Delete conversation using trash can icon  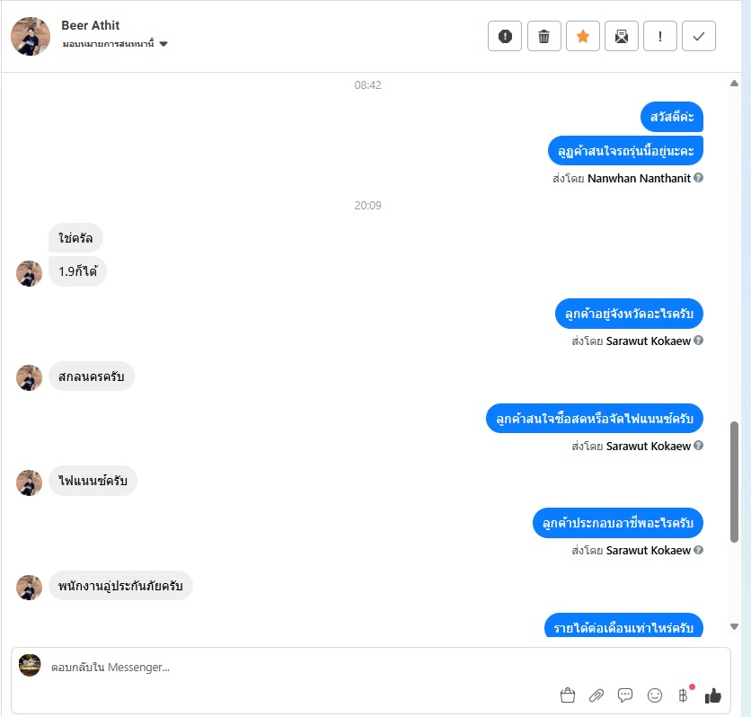[543, 36]
